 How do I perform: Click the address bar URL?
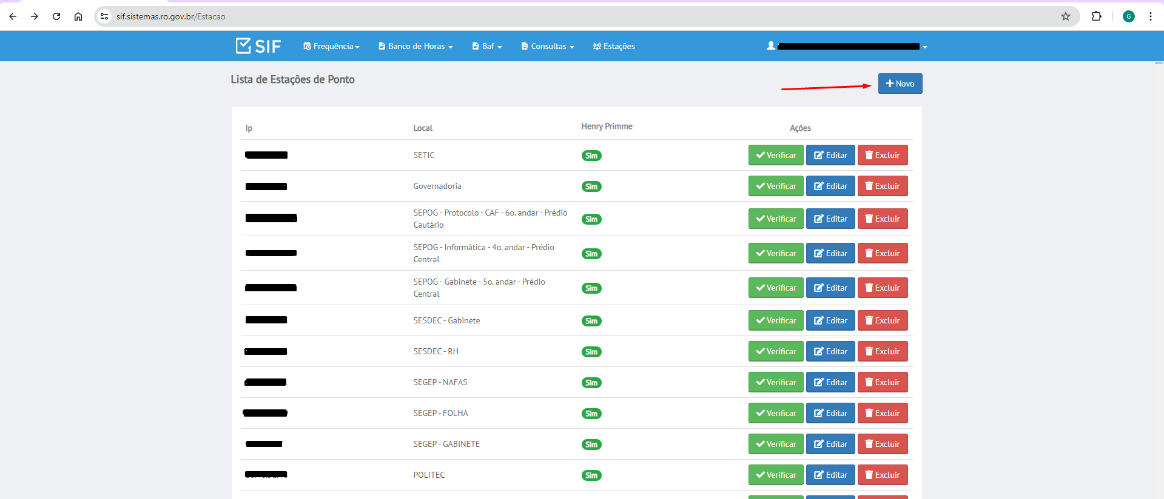click(170, 16)
